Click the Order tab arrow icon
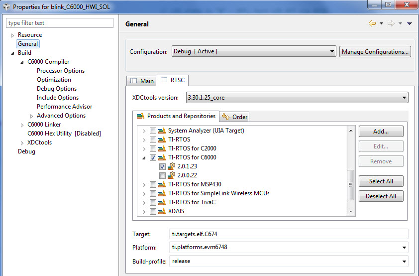 226,117
